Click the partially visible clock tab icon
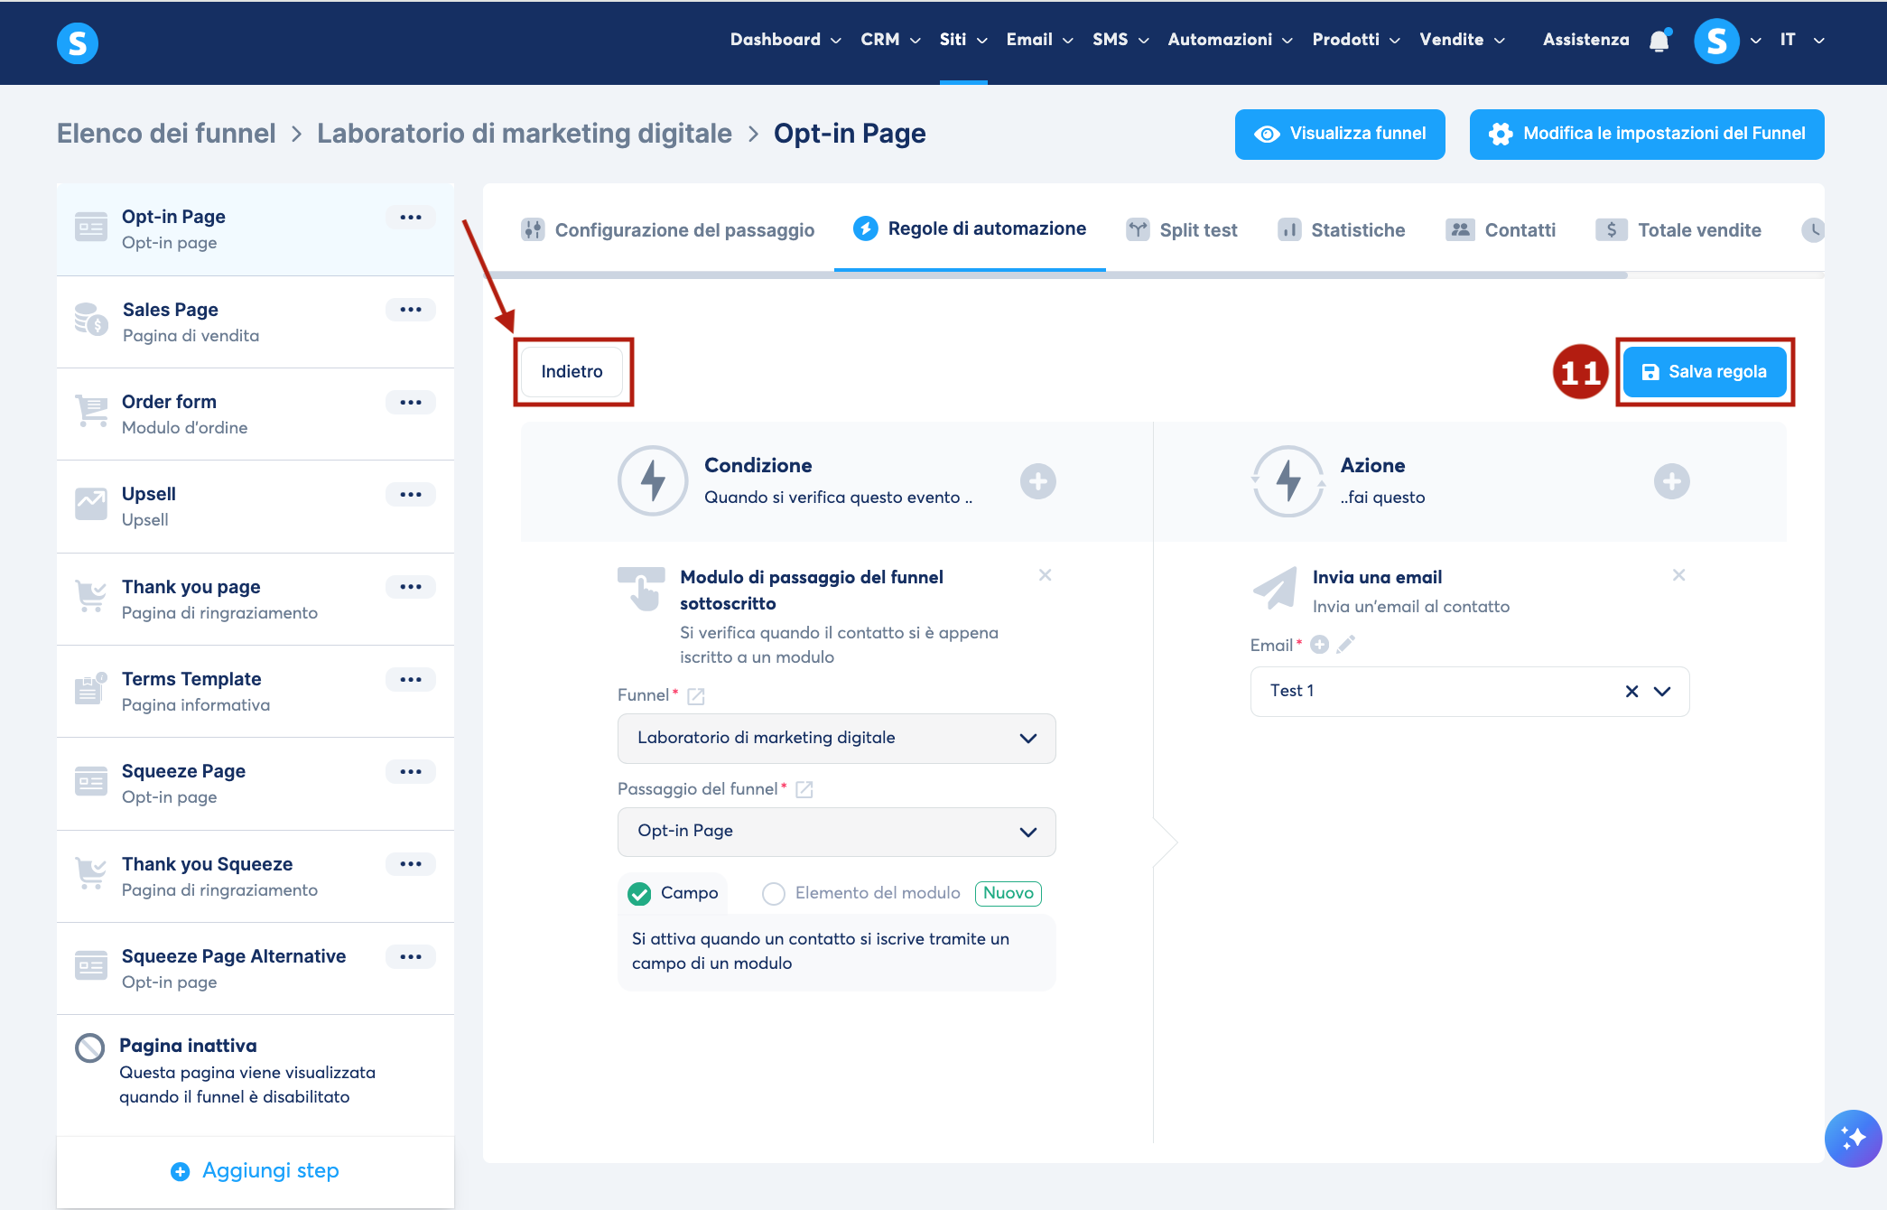Viewport: 1887px width, 1210px height. 1813,230
